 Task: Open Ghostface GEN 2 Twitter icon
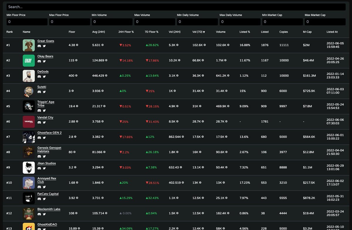coord(44,138)
